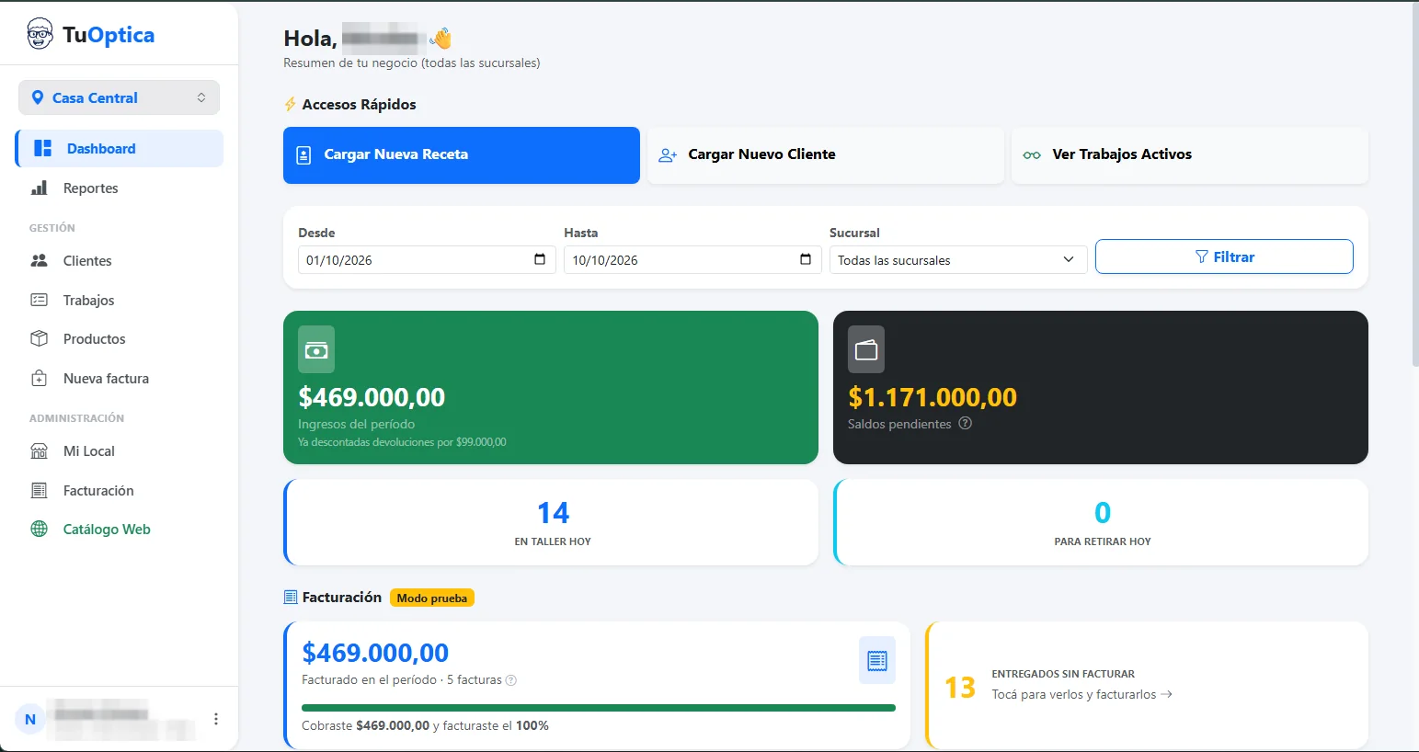Click the Desde date input field

pyautogui.click(x=427, y=259)
